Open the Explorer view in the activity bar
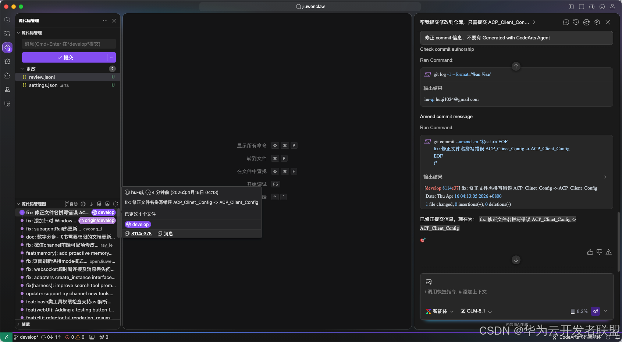Screen dimensions: 622x342 point(7,20)
